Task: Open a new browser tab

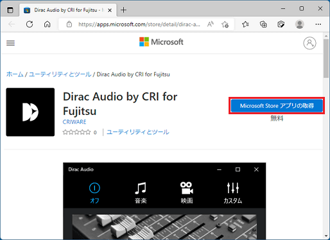Action: pos(123,10)
